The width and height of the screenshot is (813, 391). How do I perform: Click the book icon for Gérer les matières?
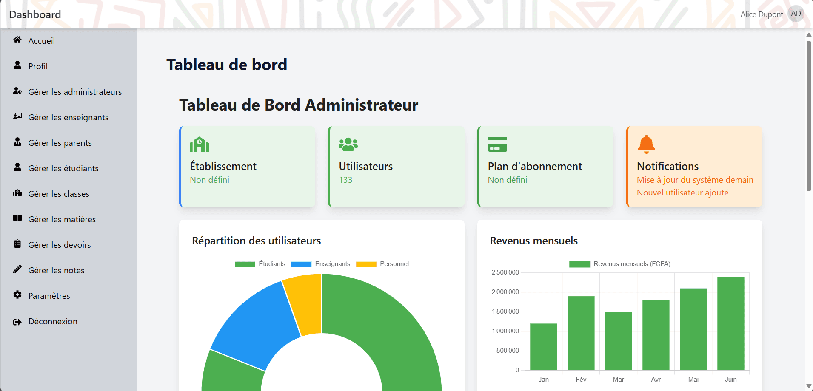coord(17,218)
